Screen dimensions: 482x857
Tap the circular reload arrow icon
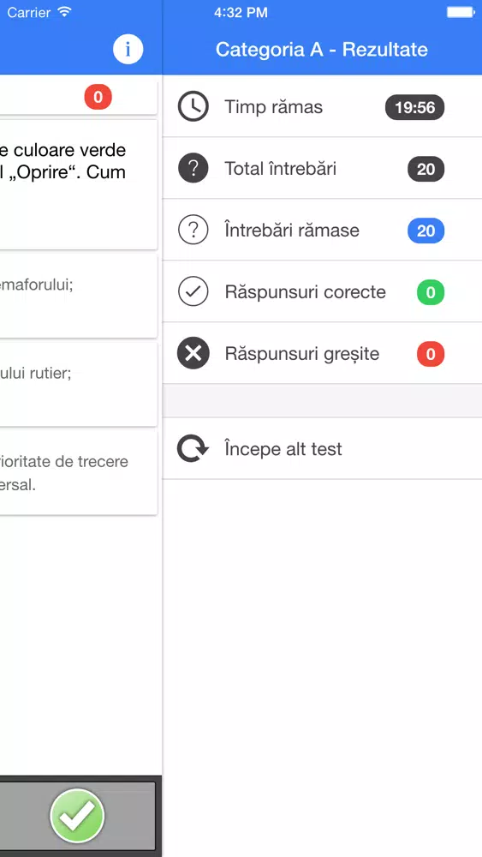point(193,449)
